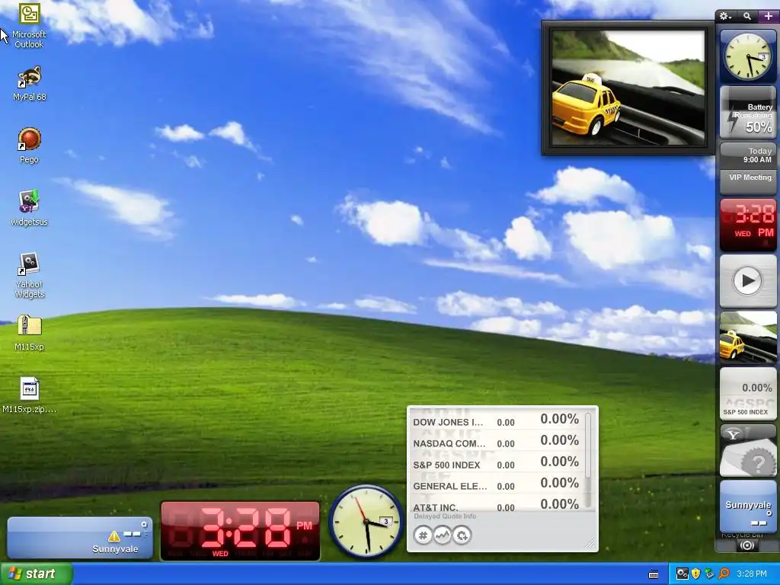
Task: Click the taxi photo thumbnail in dock
Action: click(x=748, y=337)
